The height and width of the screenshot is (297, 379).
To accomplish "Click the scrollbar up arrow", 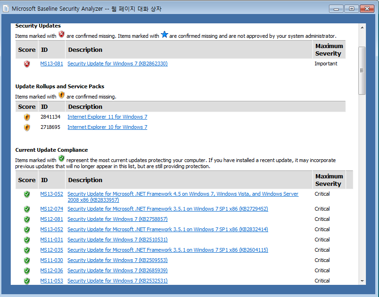I will [x=362, y=28].
